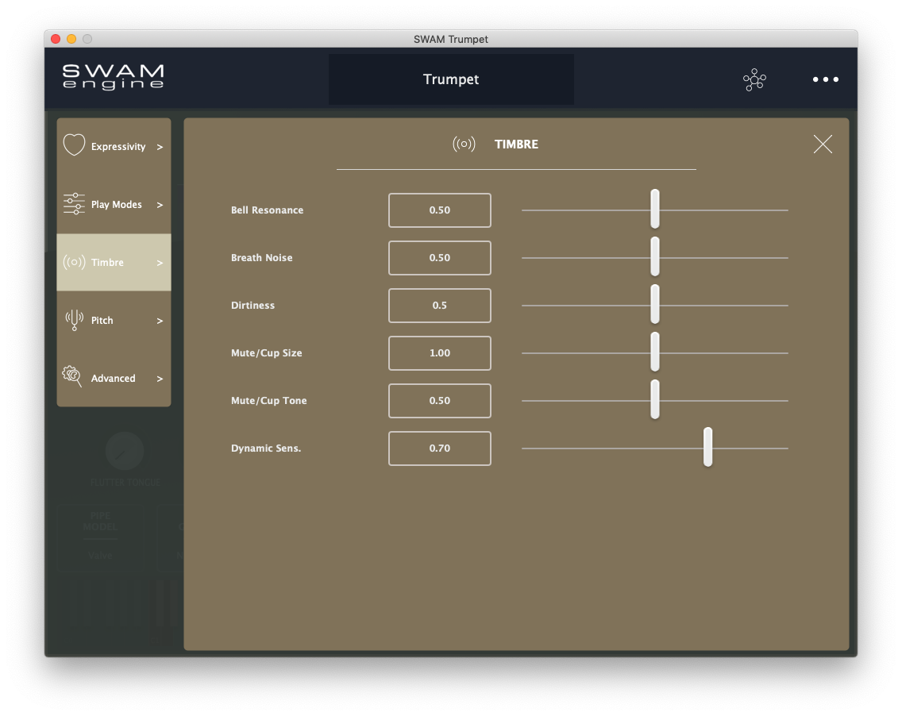Open the network connections icon in header
Screen dimensions: 902x716
(x=754, y=79)
